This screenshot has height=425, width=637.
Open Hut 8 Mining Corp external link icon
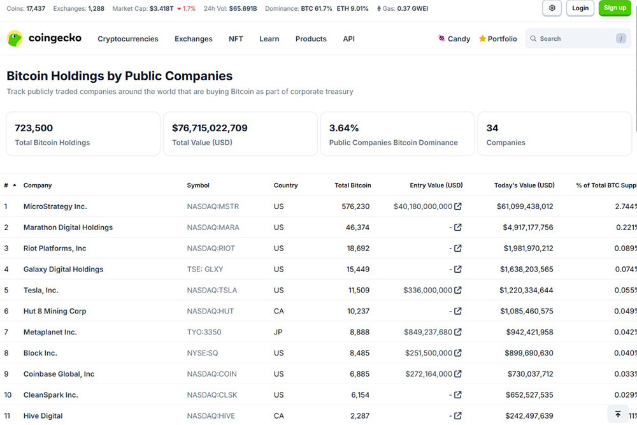point(458,311)
